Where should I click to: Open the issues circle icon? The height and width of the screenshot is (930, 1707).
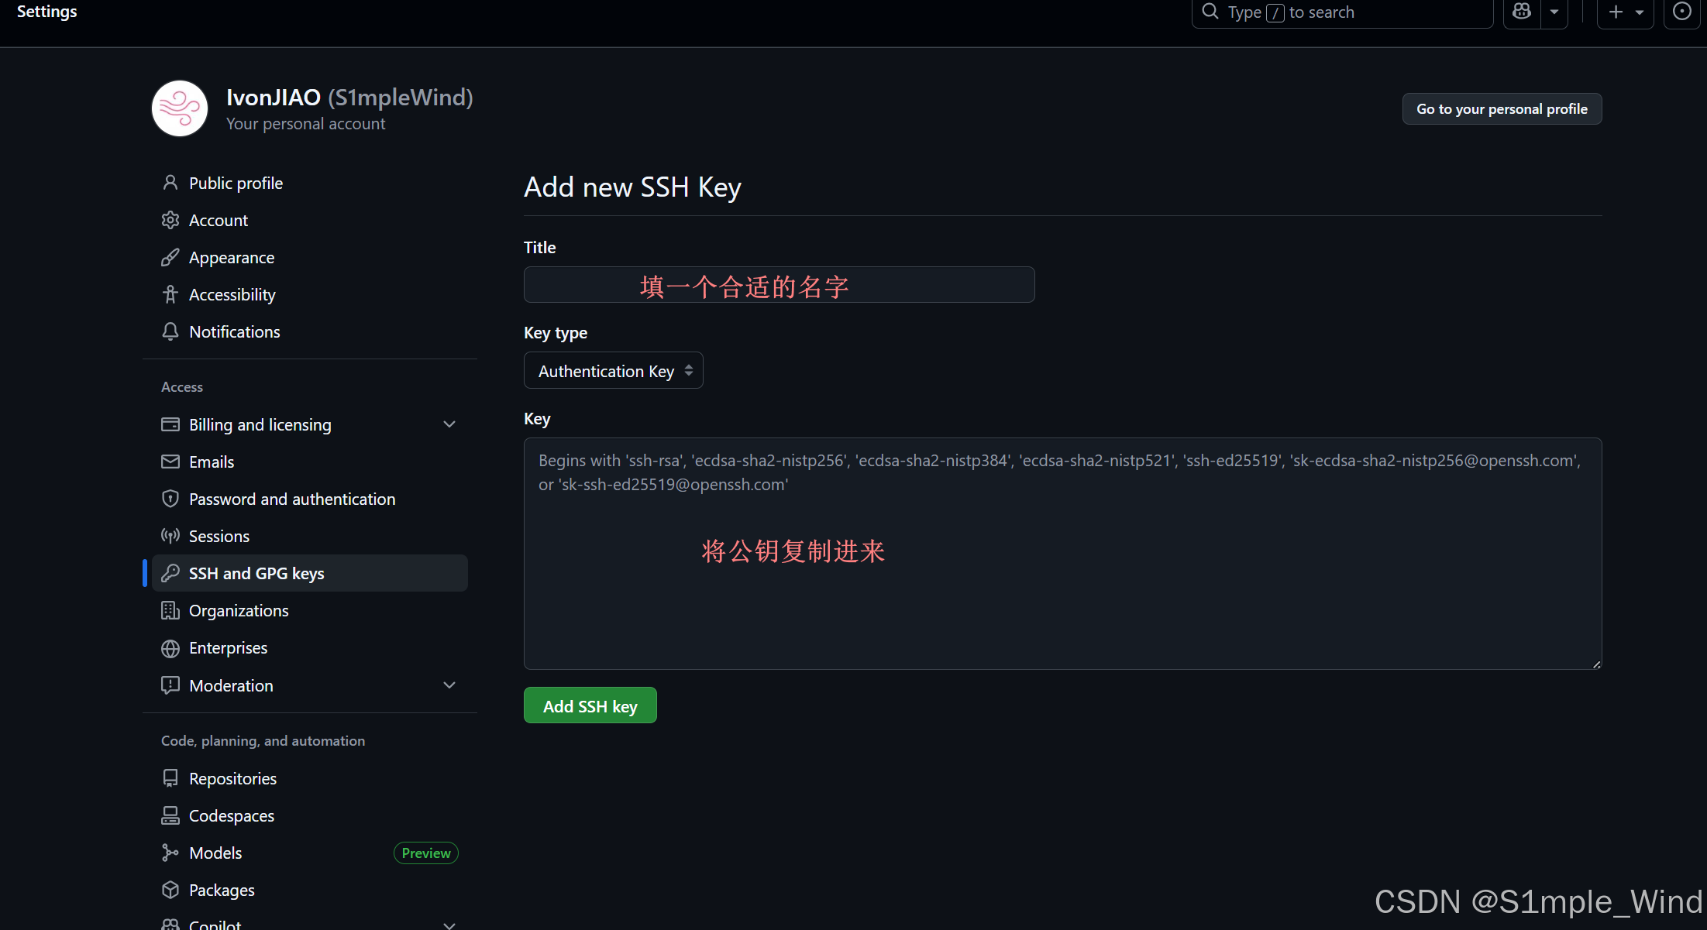[1681, 12]
